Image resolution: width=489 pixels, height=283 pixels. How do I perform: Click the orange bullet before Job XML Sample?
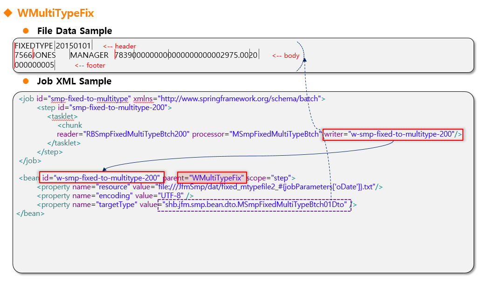coord(26,82)
